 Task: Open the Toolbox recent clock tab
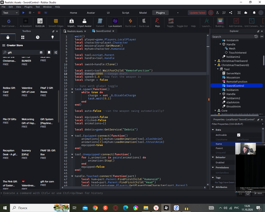38,37
